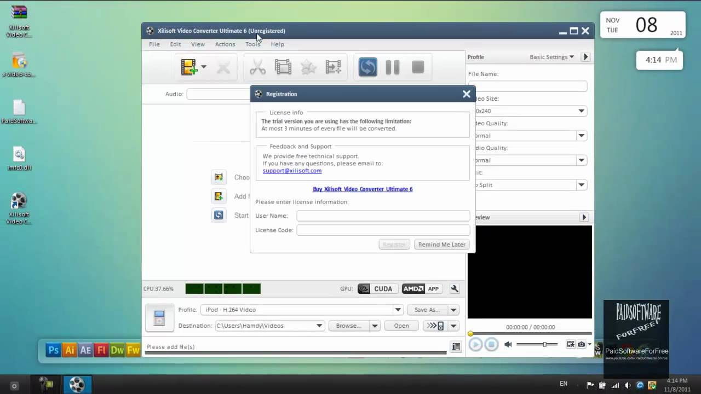701x394 pixels.
Task: Mute preview with the speaker icon
Action: pos(508,344)
